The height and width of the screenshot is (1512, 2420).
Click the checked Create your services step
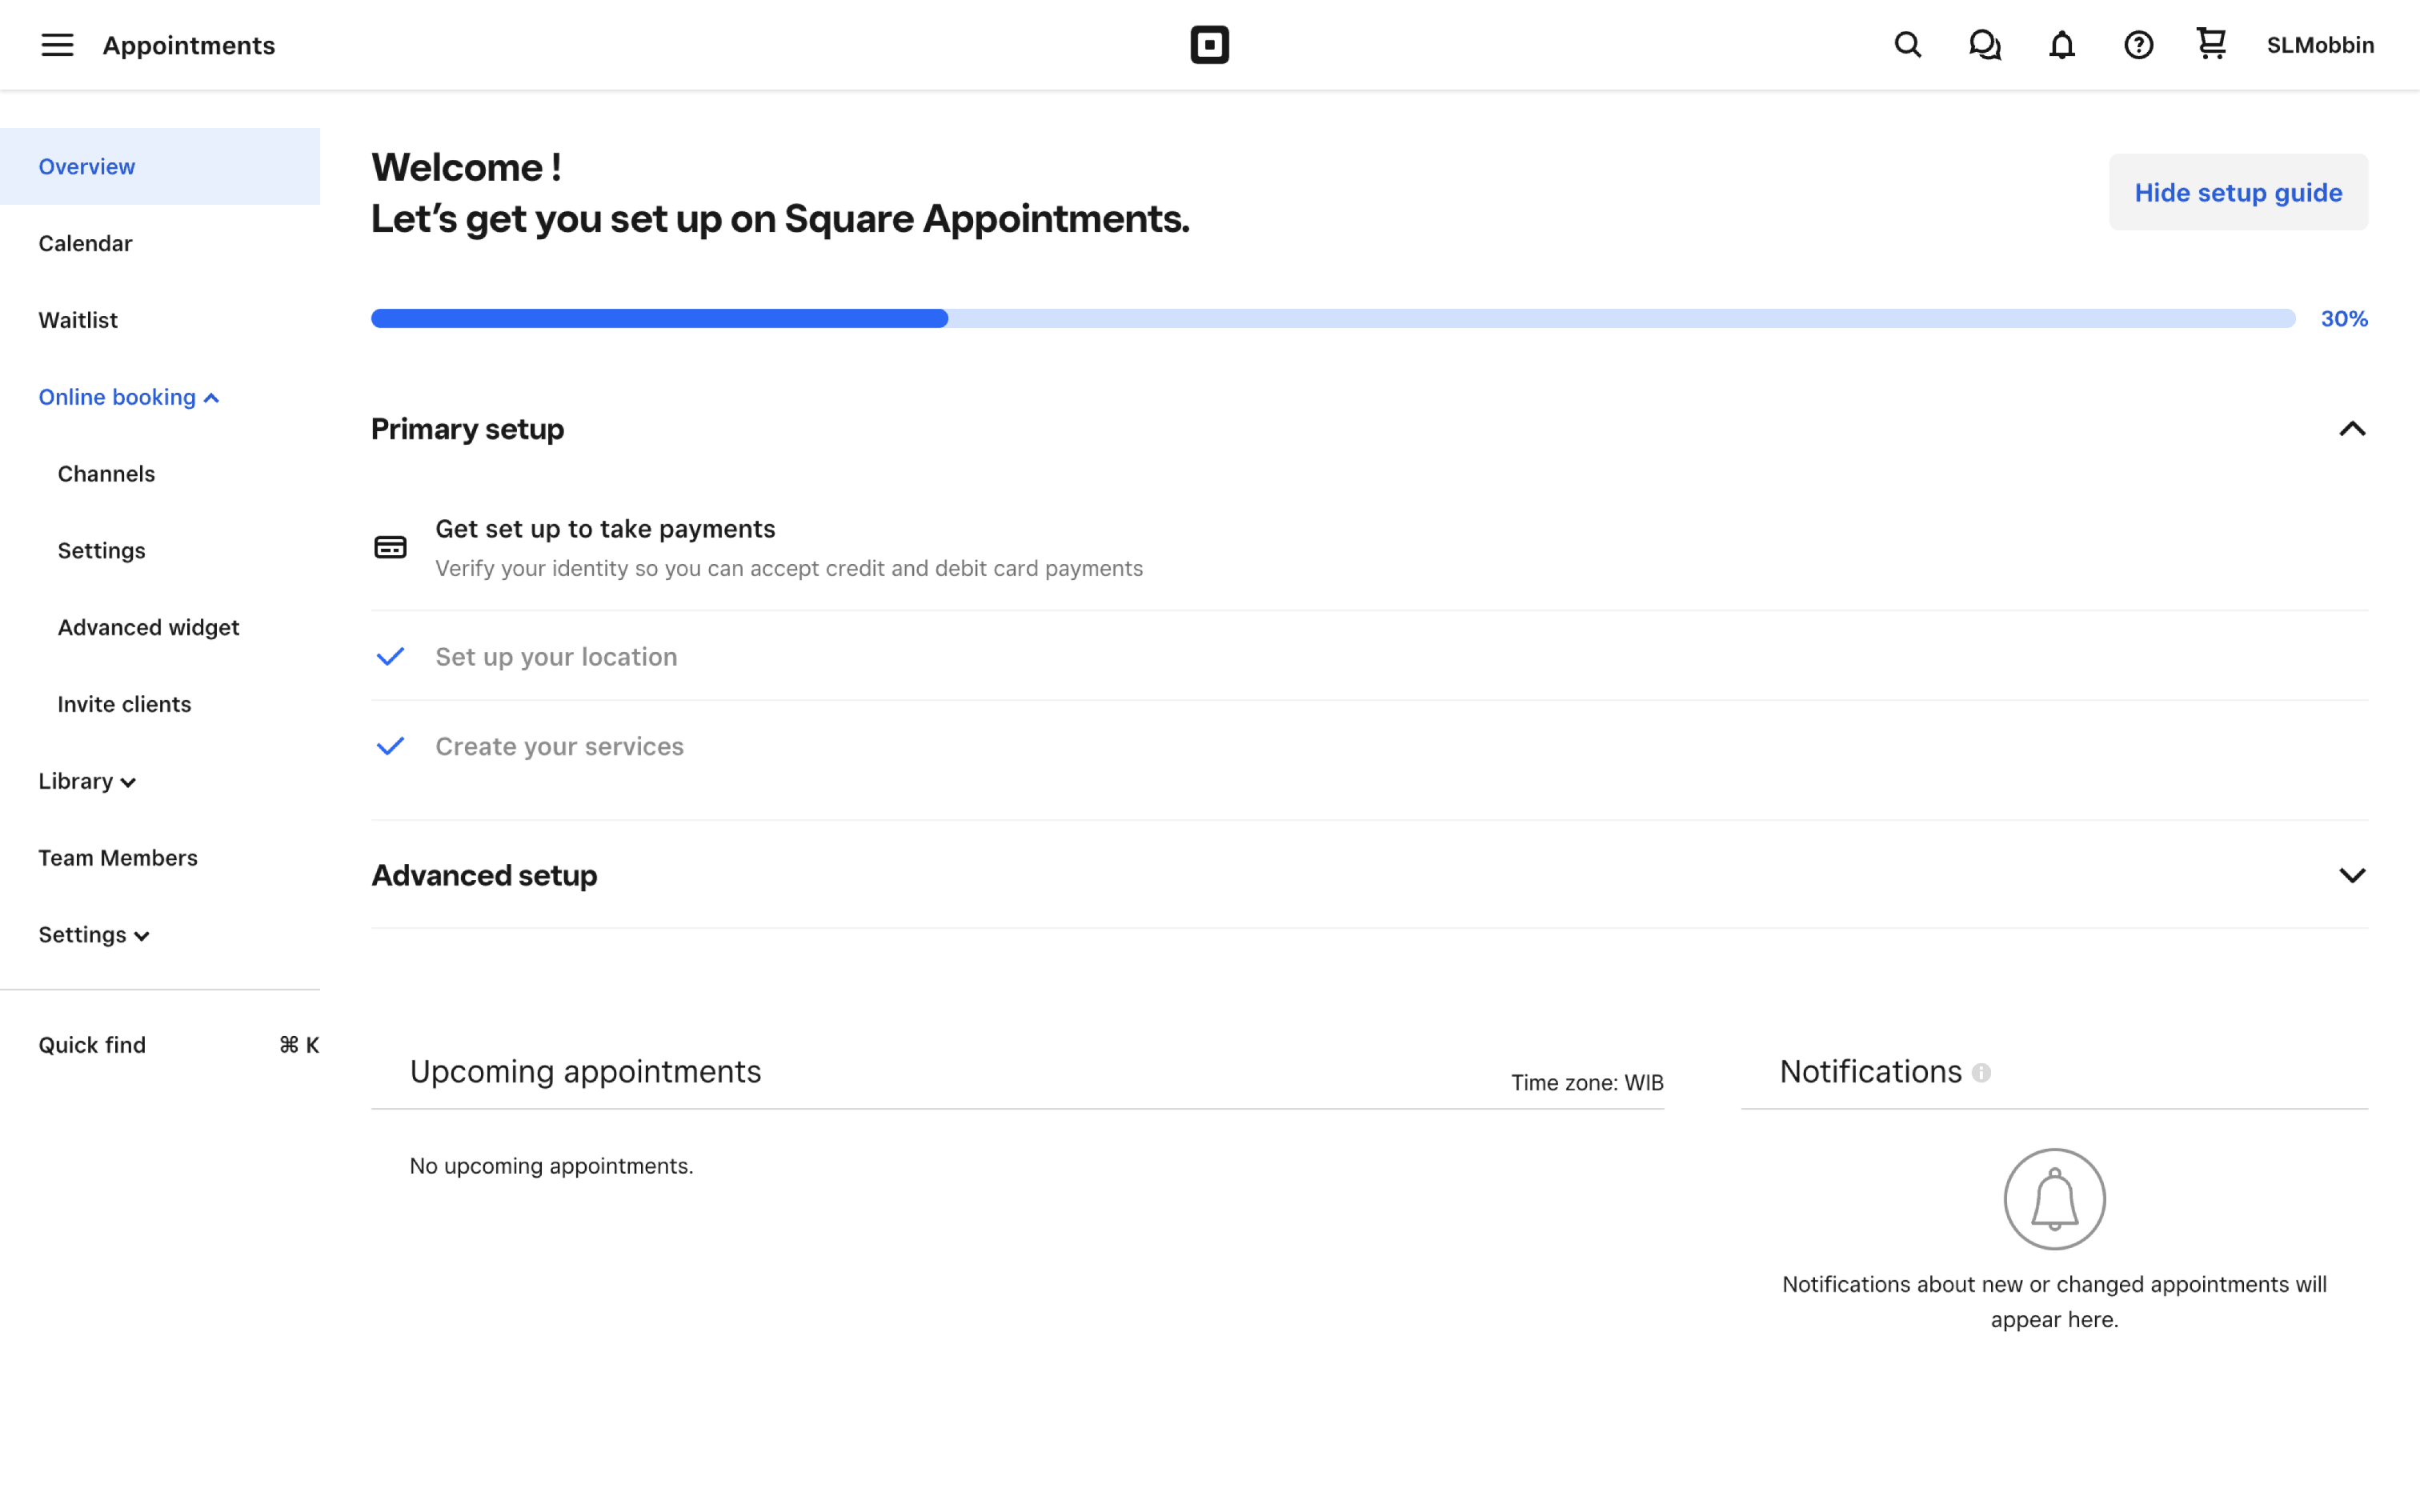[x=559, y=747]
